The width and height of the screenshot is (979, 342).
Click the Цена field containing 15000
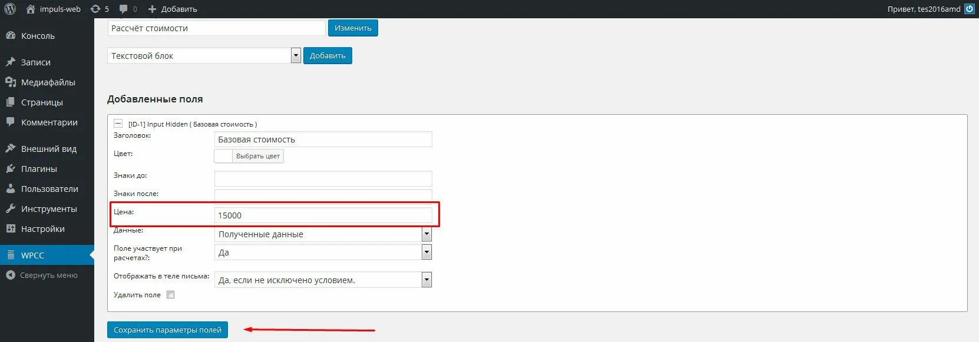[323, 215]
